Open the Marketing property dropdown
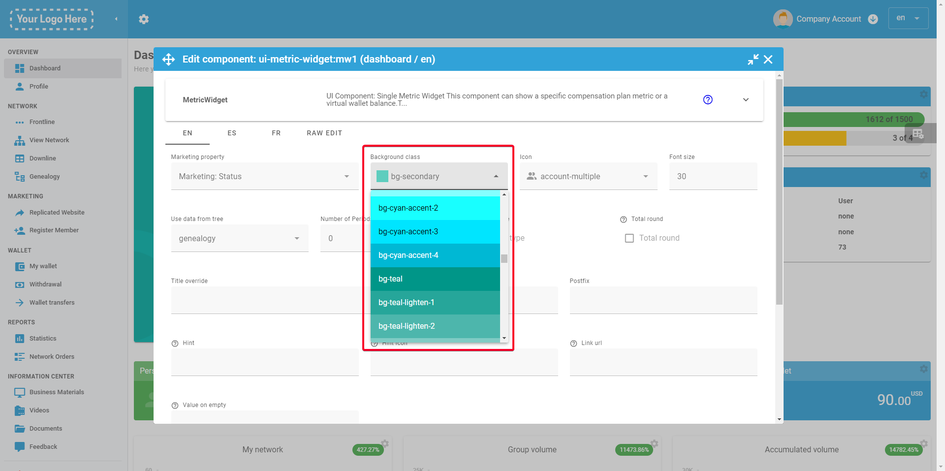The height and width of the screenshot is (471, 945). (x=264, y=177)
